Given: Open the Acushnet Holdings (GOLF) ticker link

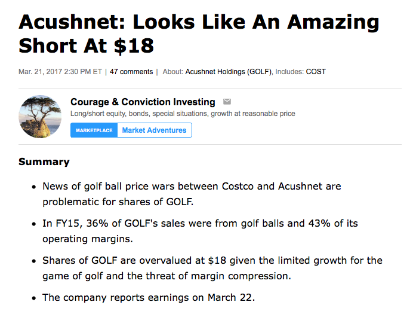Looking at the screenshot, I should pos(229,72).
